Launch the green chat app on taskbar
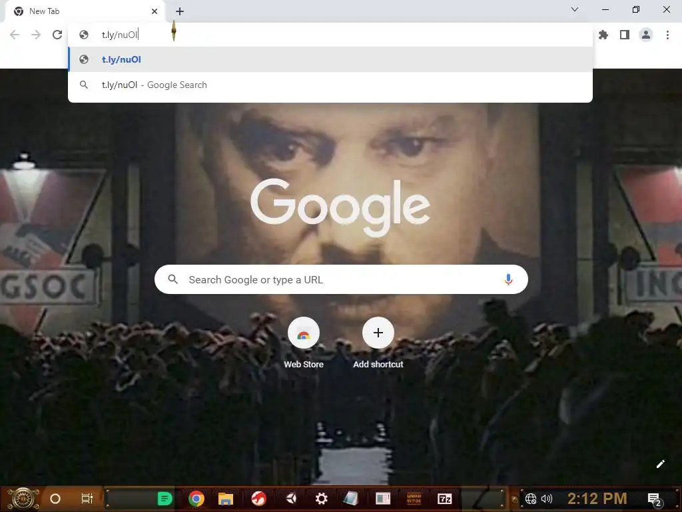682x512 pixels. [x=165, y=499]
